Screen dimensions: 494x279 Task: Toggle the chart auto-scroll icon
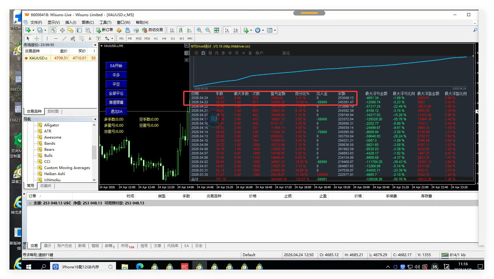coord(227,30)
